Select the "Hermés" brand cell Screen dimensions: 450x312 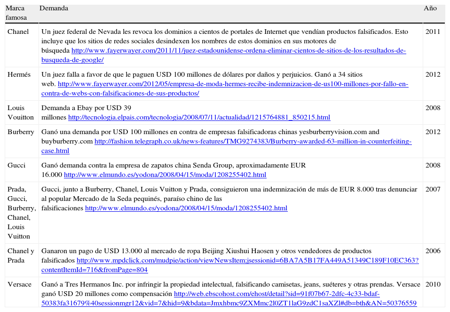[x=19, y=74]
